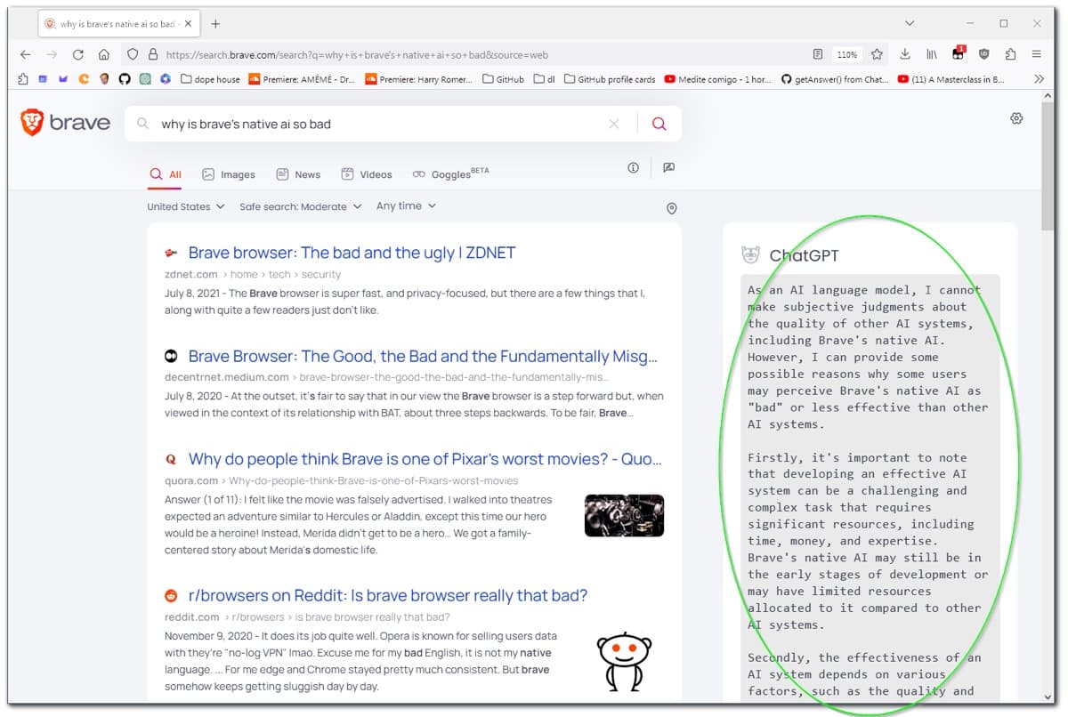Image resolution: width=1068 pixels, height=717 pixels.
Task: Open the Medium Good, Bad, Misguided result
Action: 423,357
